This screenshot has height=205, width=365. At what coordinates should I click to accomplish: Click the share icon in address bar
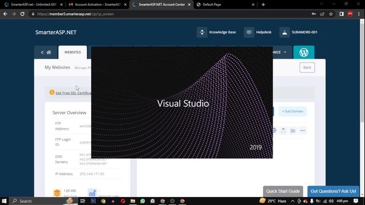tap(322, 14)
